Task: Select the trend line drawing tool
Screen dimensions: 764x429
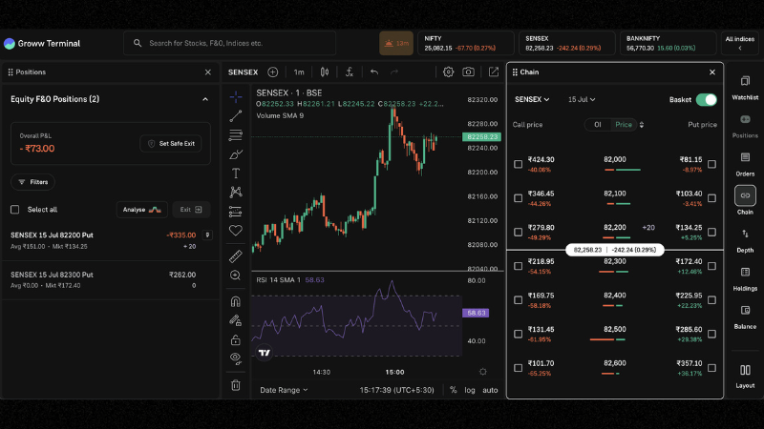Action: (x=236, y=115)
